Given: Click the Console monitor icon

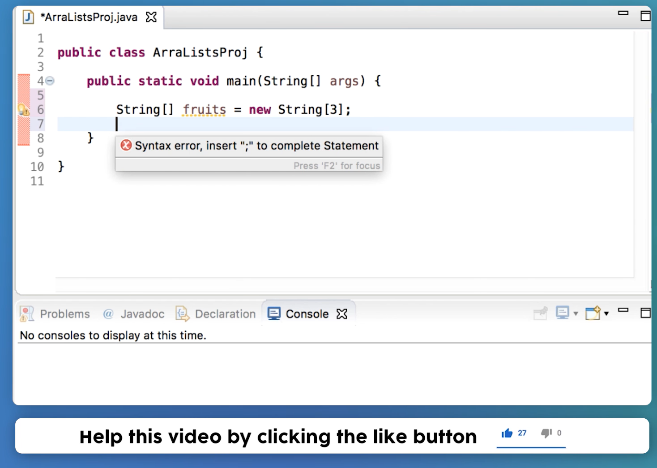Looking at the screenshot, I should click(274, 313).
